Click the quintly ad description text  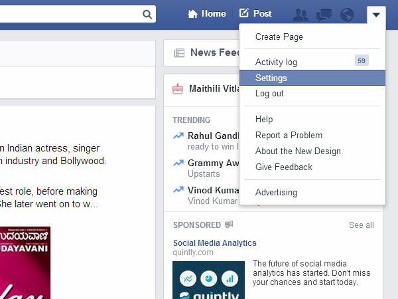pyautogui.click(x=312, y=273)
